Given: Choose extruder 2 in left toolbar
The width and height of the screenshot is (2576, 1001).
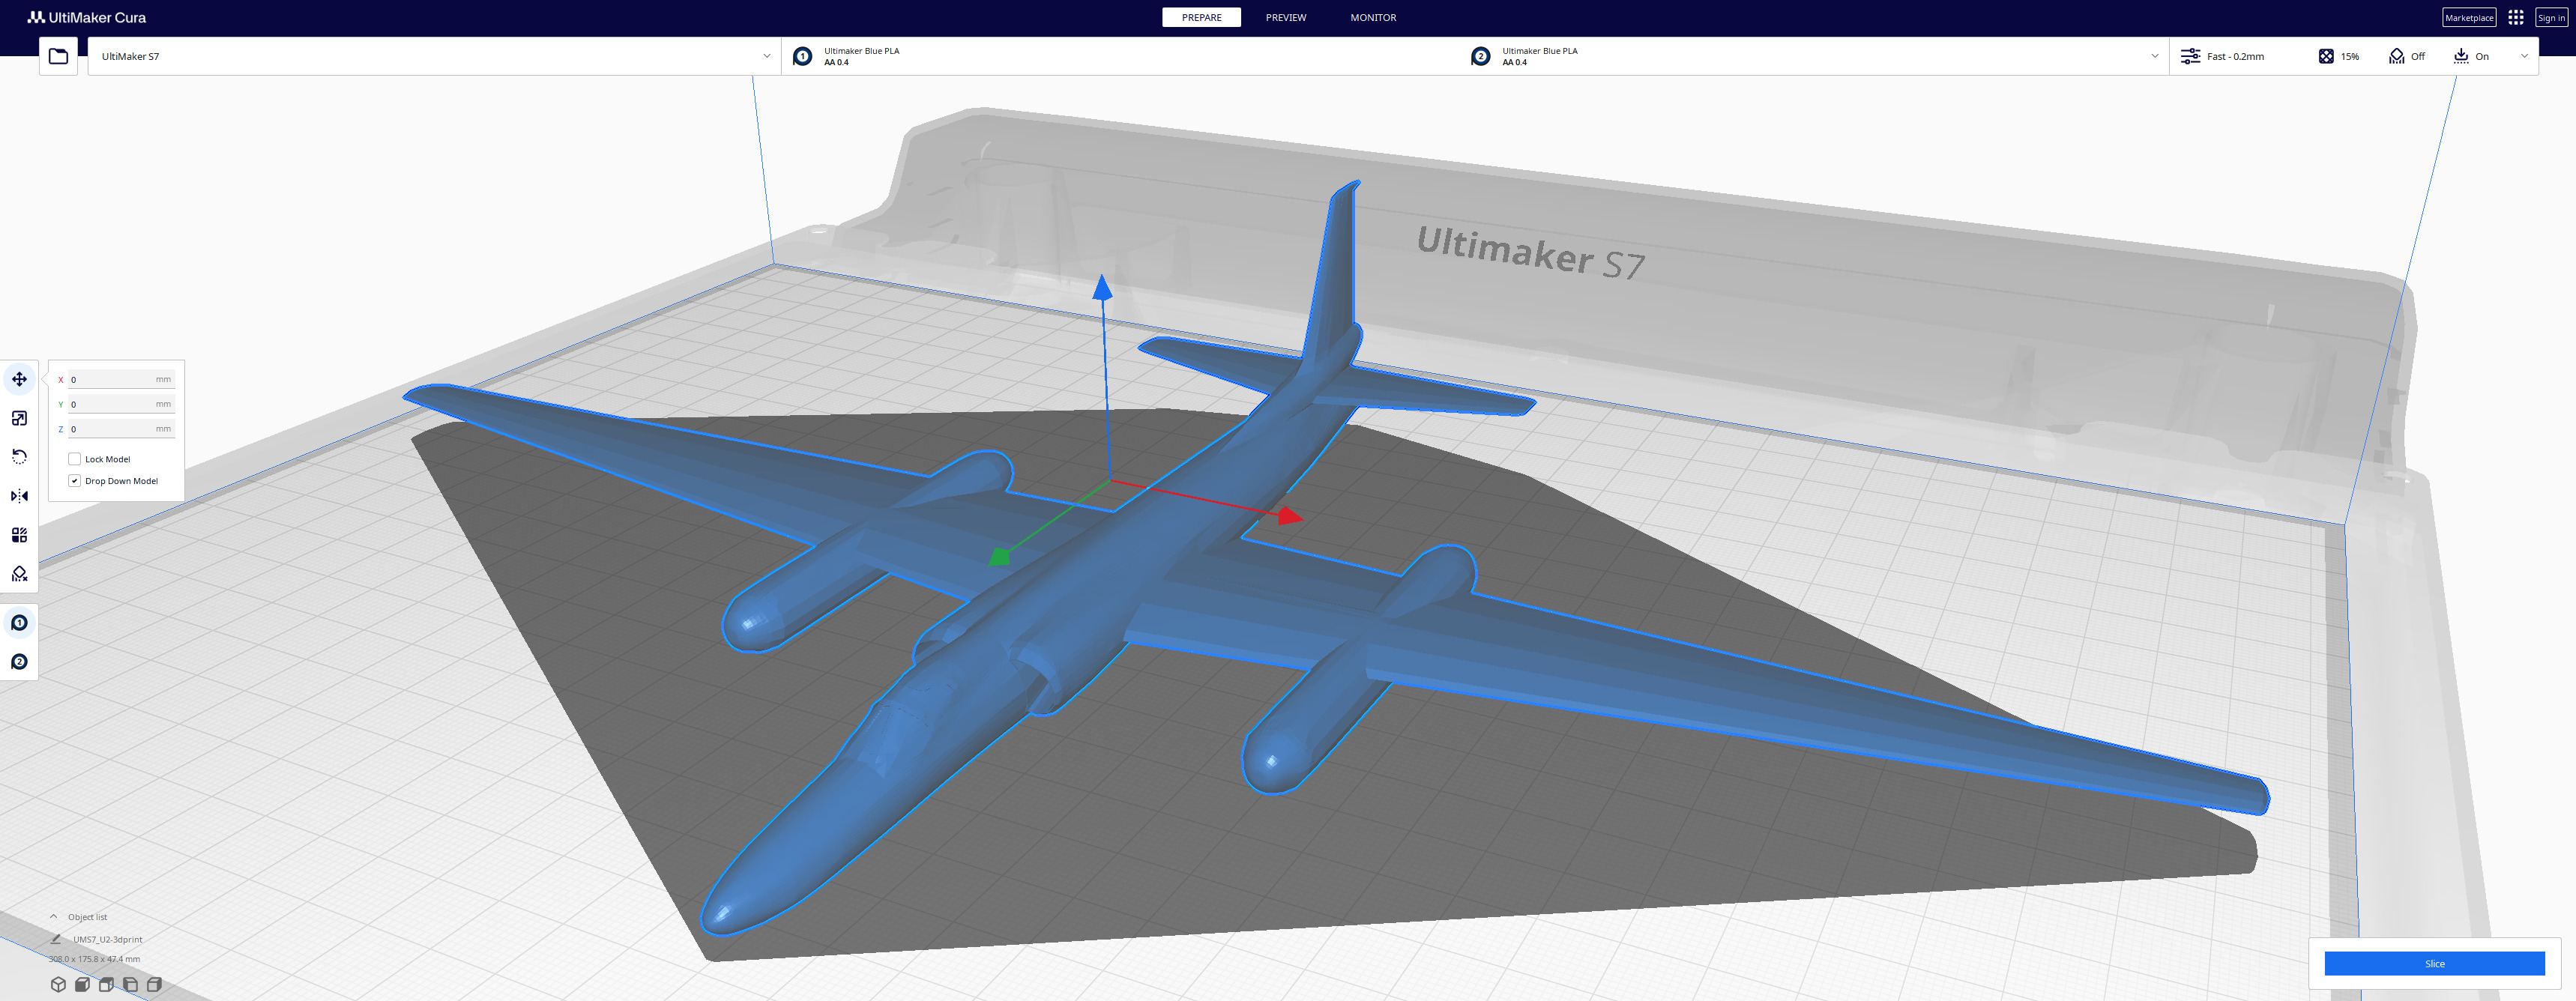Looking at the screenshot, I should [19, 662].
